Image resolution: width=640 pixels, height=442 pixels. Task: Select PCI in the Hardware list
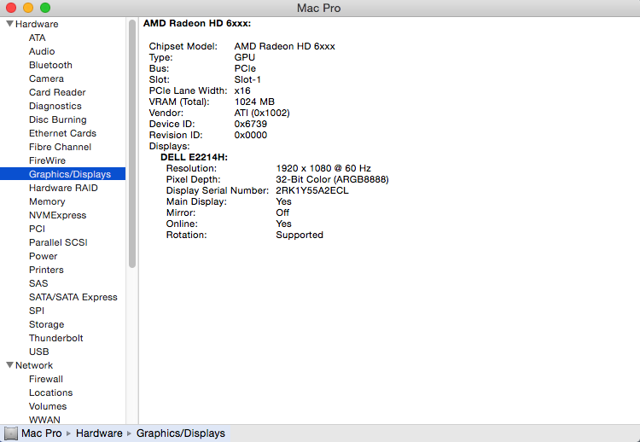coord(37,229)
